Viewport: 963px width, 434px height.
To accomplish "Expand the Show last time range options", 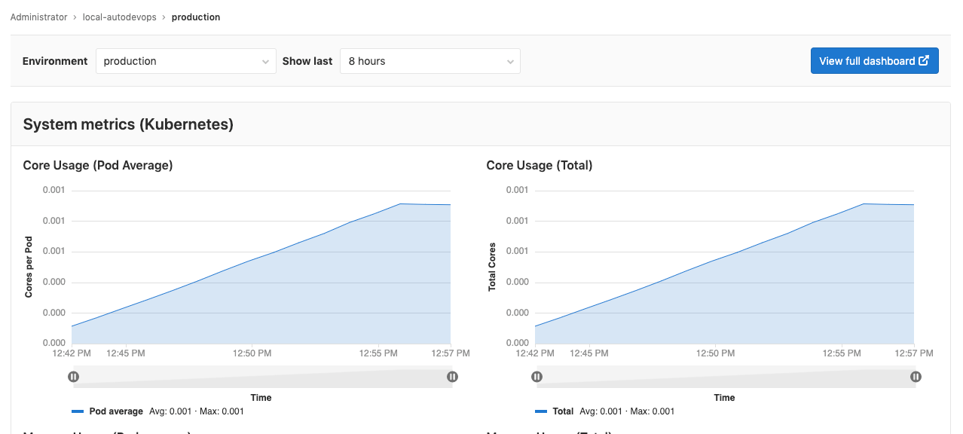I will pos(512,61).
